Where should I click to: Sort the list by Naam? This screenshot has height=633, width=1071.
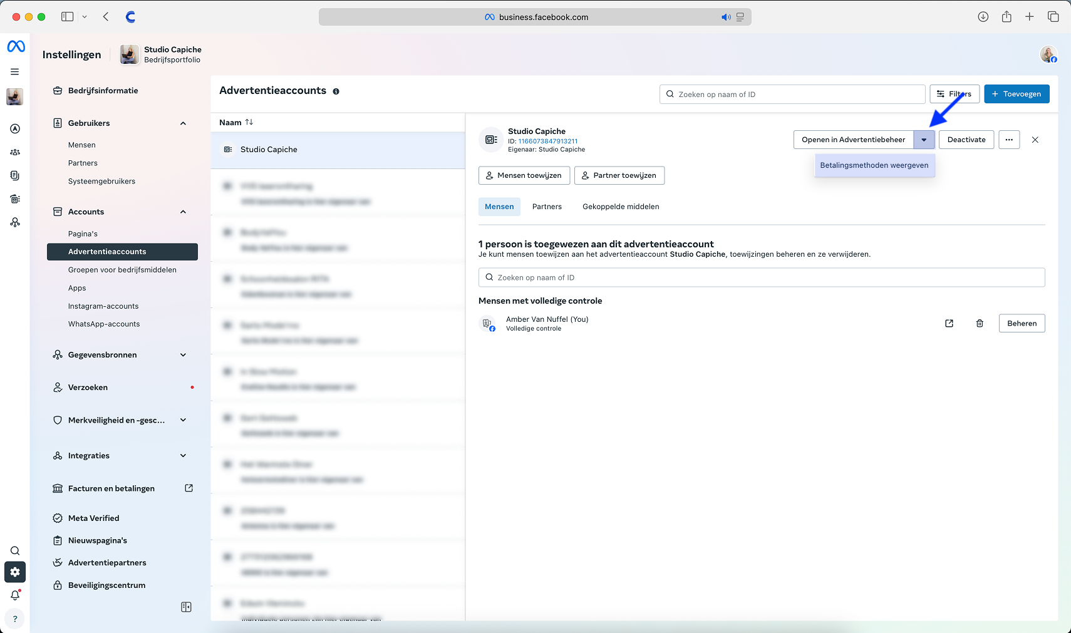pyautogui.click(x=236, y=123)
